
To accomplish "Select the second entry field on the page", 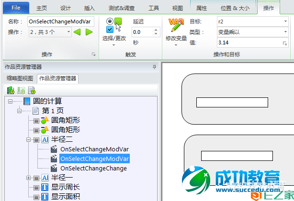I will (x=237, y=156).
